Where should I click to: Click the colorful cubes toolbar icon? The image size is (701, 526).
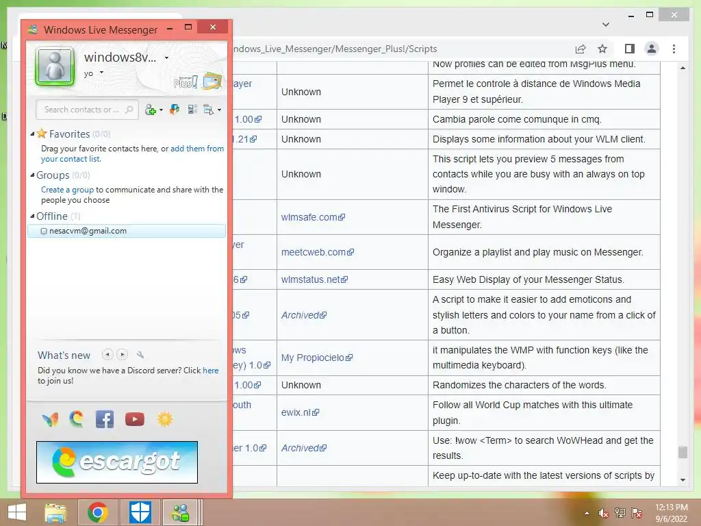[175, 109]
